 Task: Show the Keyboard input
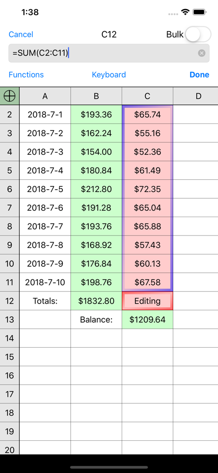point(109,75)
